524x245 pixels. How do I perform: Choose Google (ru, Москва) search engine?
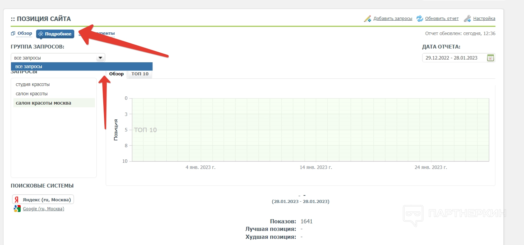[x=43, y=209]
